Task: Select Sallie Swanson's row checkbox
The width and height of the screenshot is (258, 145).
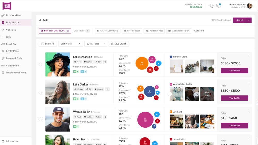Action: tap(41, 65)
